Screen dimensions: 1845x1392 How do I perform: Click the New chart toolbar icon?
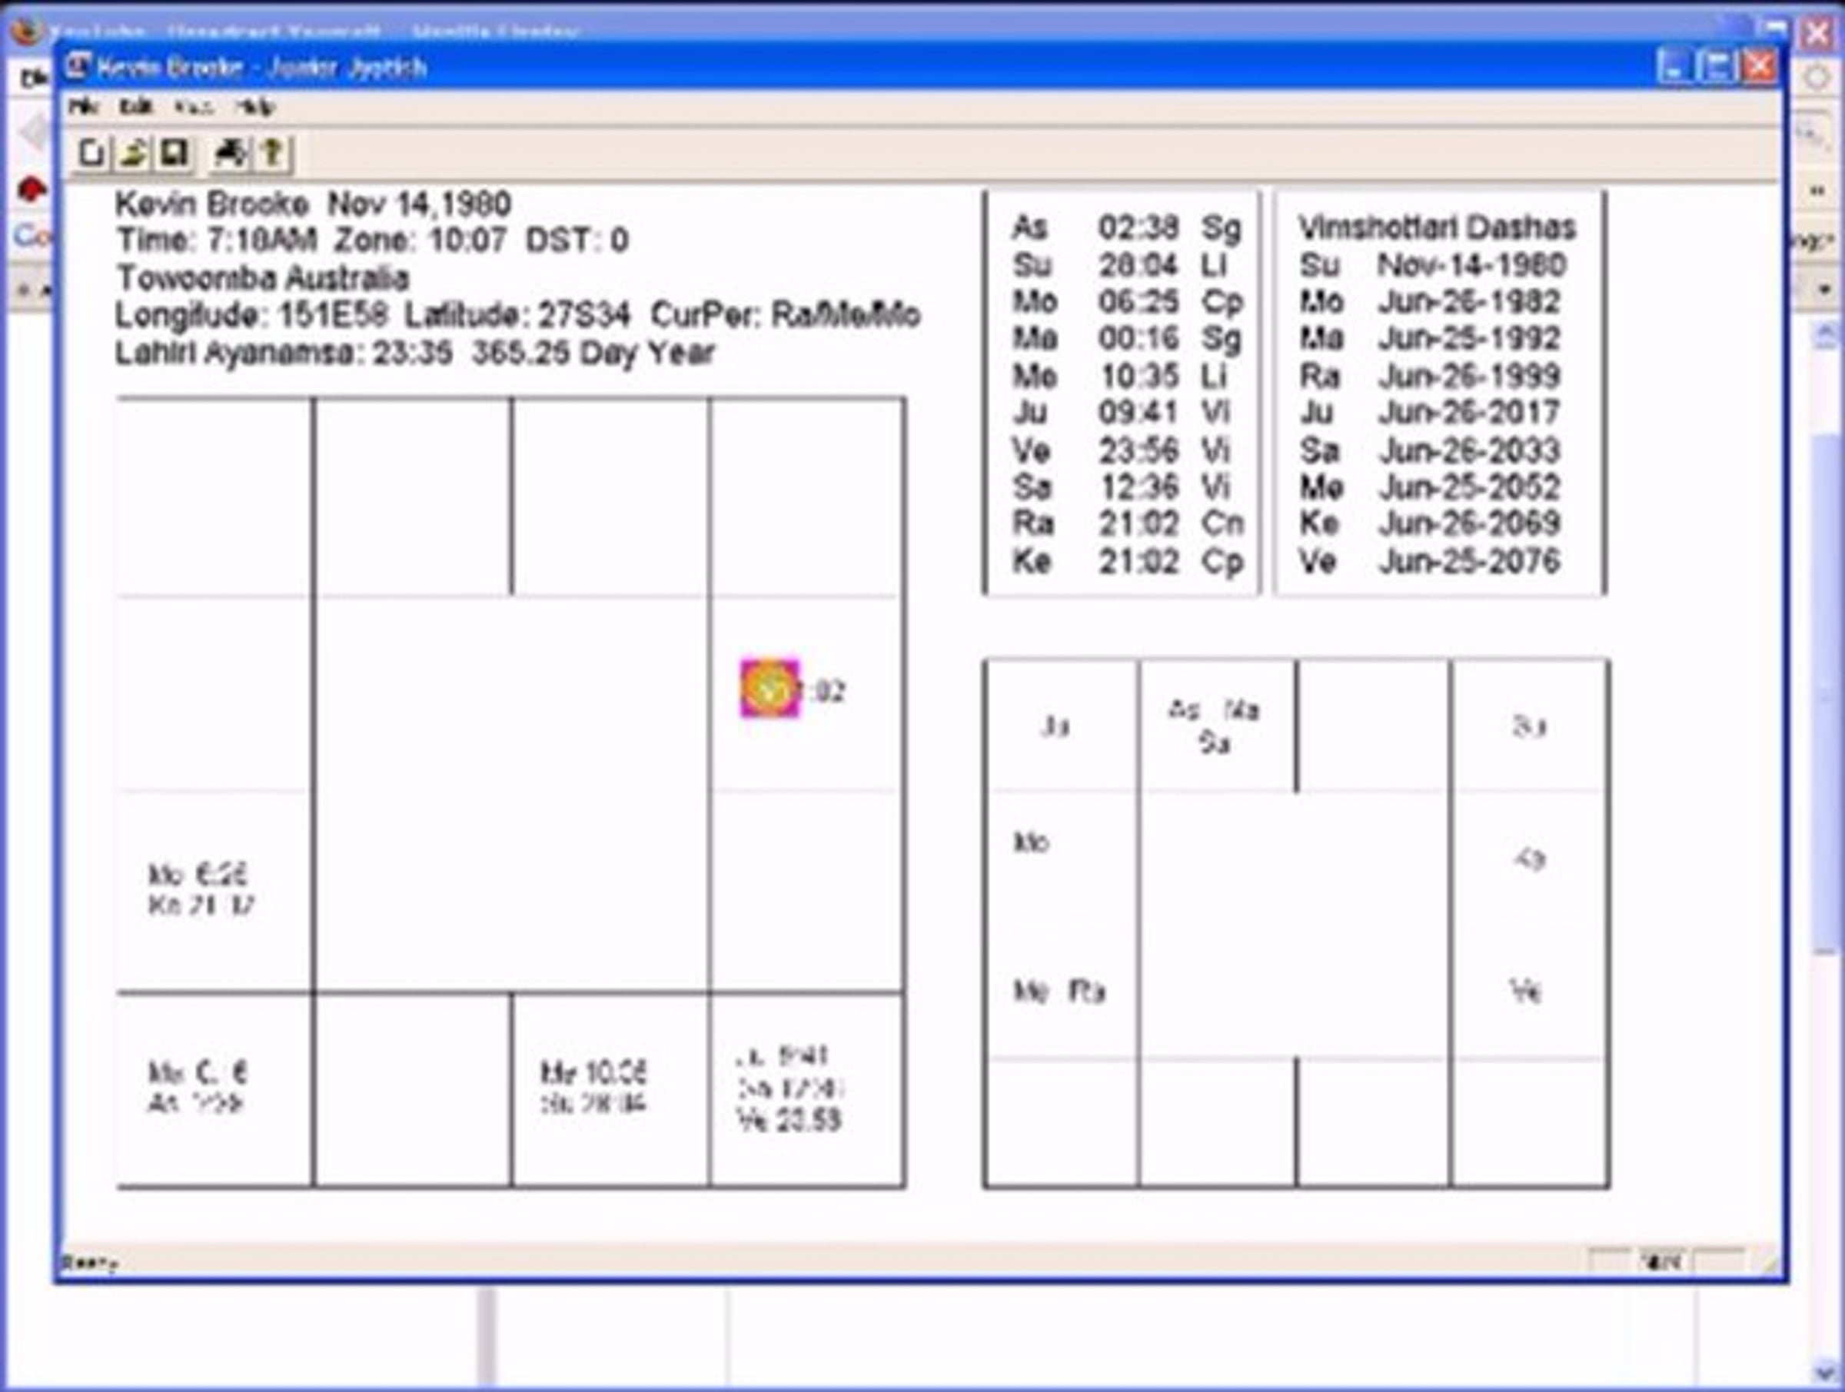[x=91, y=154]
